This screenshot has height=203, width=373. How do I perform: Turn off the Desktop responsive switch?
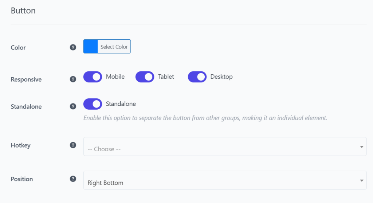pos(197,77)
